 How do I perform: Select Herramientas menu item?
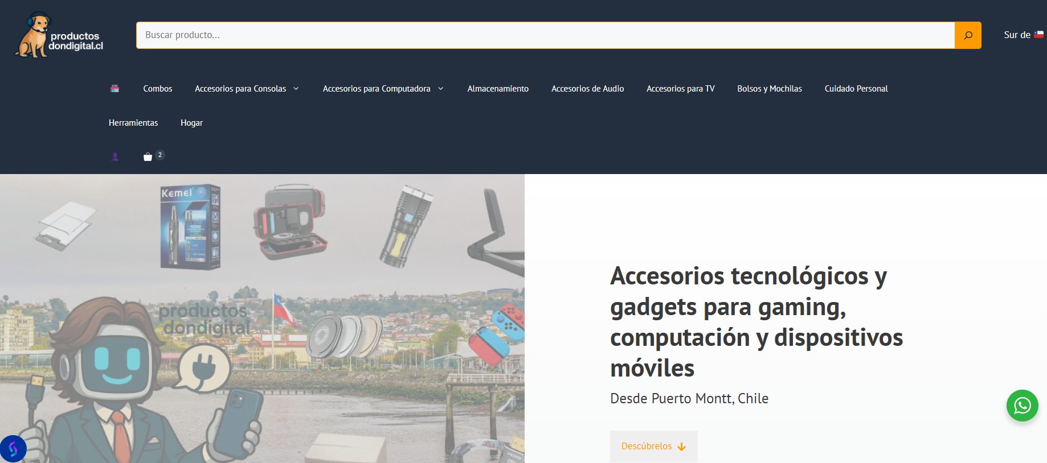point(133,123)
